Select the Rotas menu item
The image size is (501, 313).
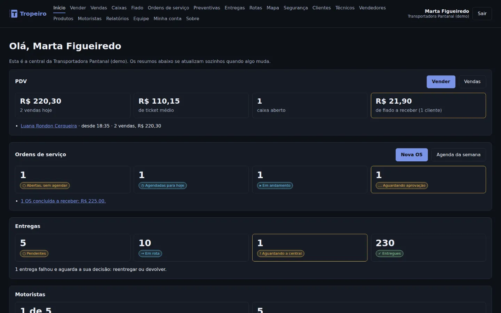(x=256, y=8)
